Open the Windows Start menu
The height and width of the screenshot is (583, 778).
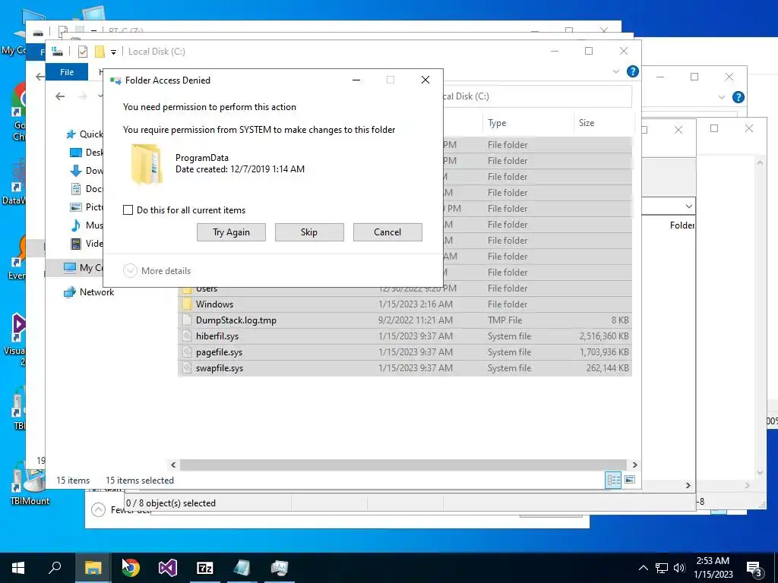(18, 568)
